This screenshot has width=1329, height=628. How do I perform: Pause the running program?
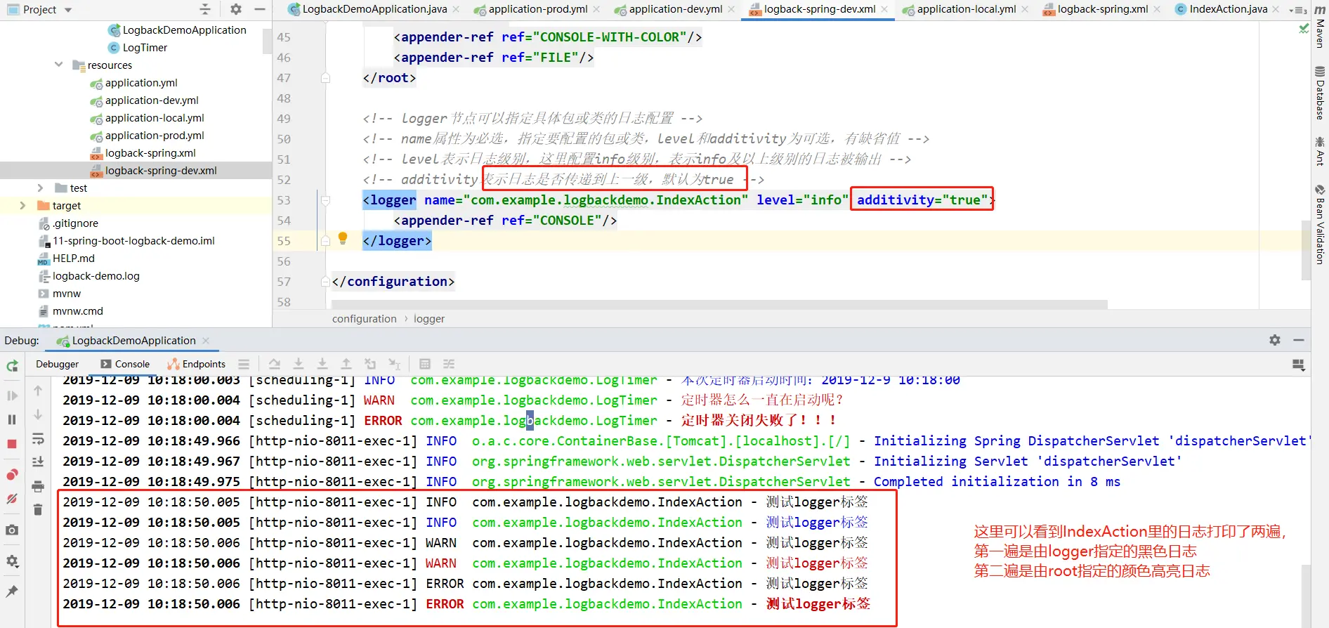coord(12,419)
